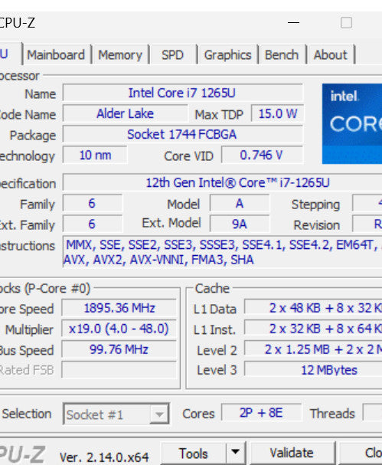Click the 10 nm technology value
The width and height of the screenshot is (382, 465).
[95, 156]
